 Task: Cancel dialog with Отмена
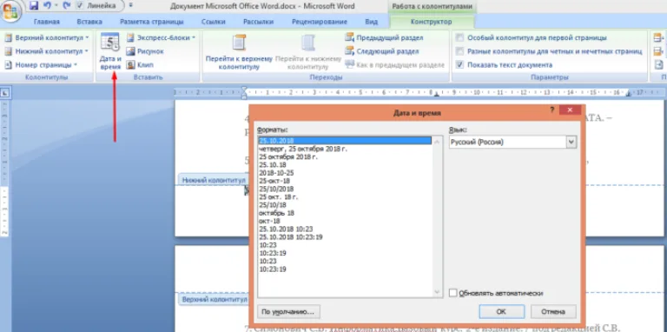tap(553, 311)
